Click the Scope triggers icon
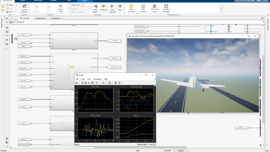 coord(116,83)
